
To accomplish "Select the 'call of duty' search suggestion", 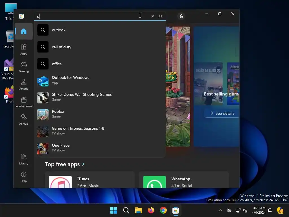I will coord(100,47).
